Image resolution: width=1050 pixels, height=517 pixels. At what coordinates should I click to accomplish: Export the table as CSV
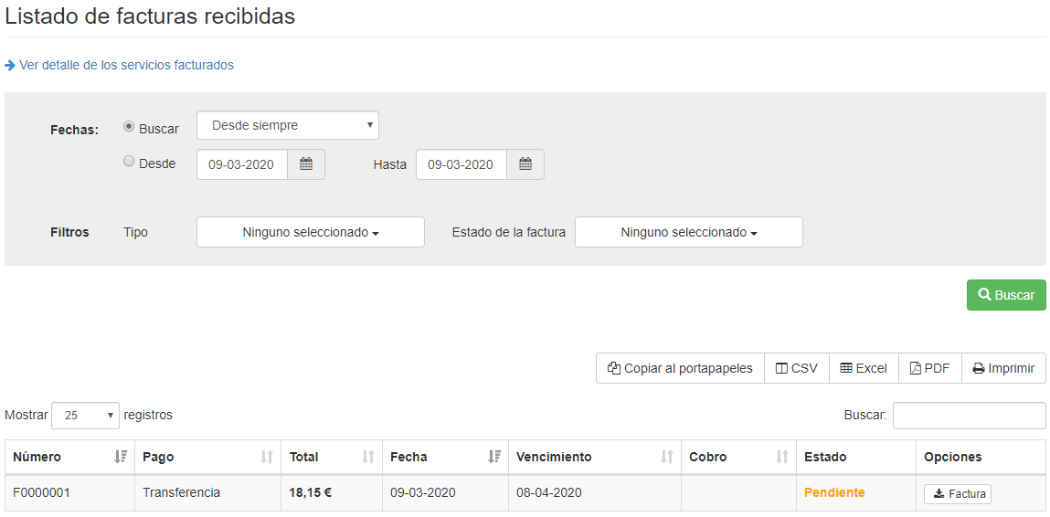pos(796,368)
